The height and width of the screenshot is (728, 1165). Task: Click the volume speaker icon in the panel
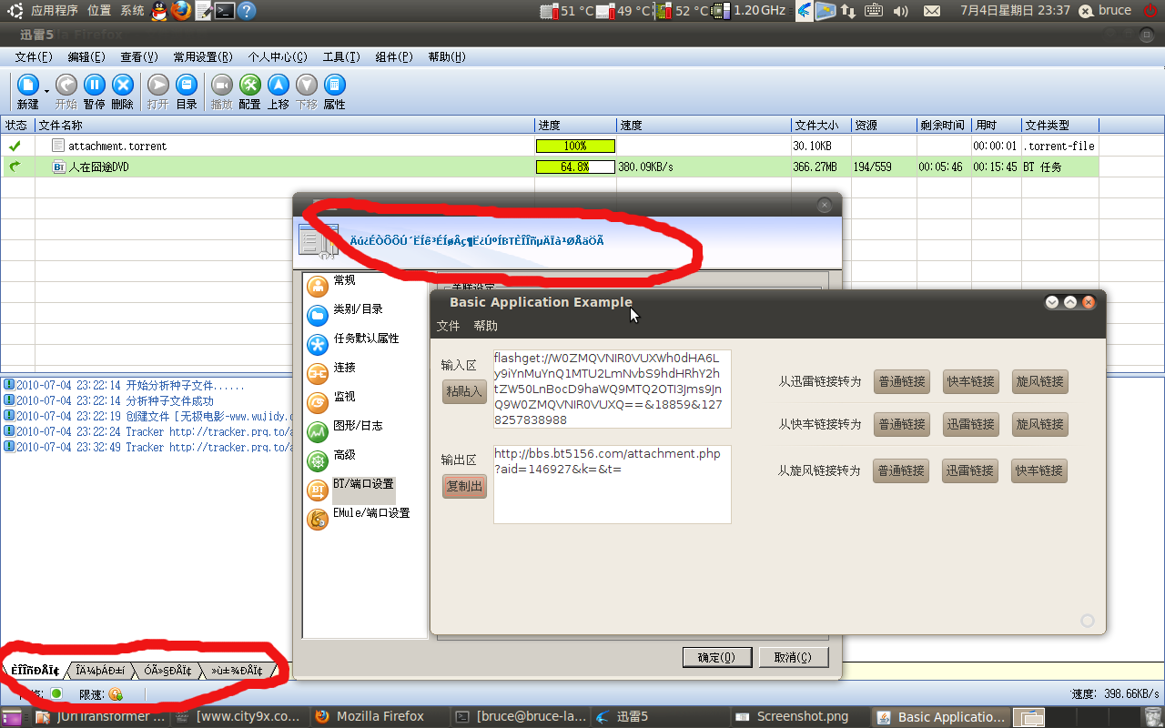(901, 11)
